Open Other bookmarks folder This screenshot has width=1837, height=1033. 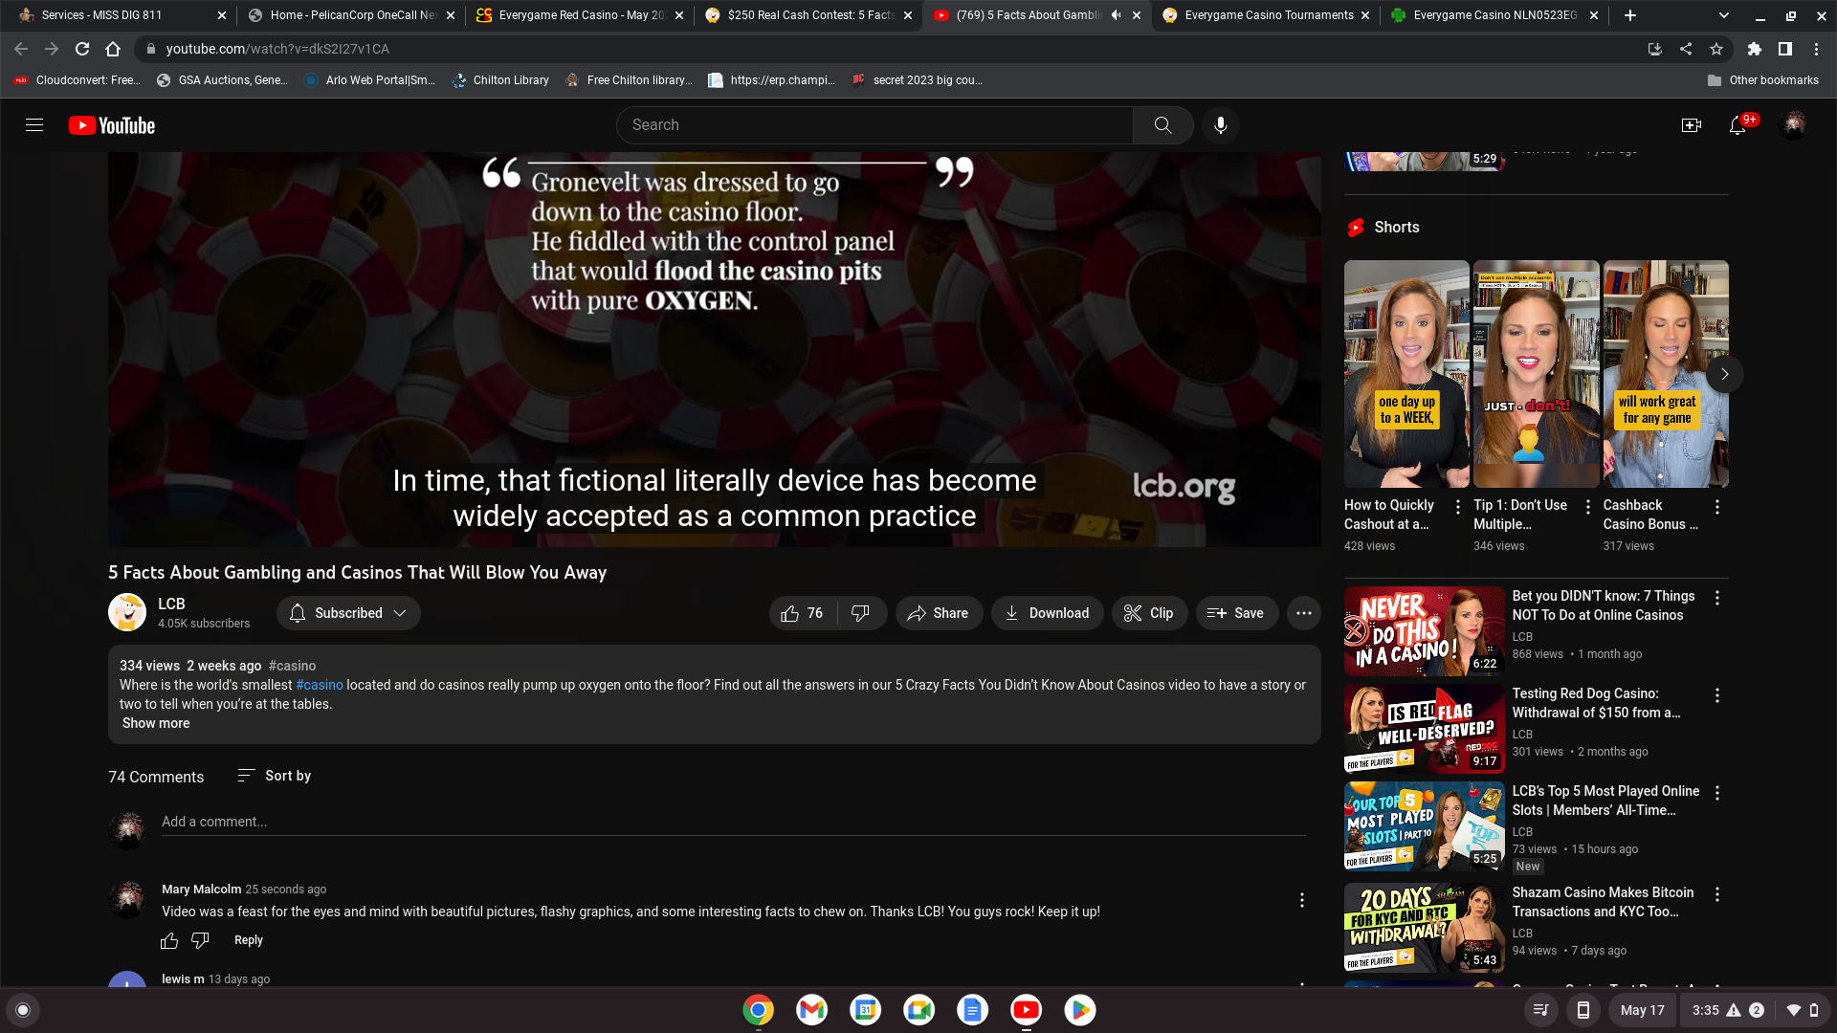click(1763, 80)
